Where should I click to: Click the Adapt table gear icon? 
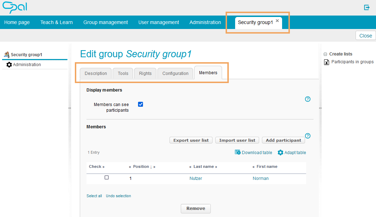[281, 153]
